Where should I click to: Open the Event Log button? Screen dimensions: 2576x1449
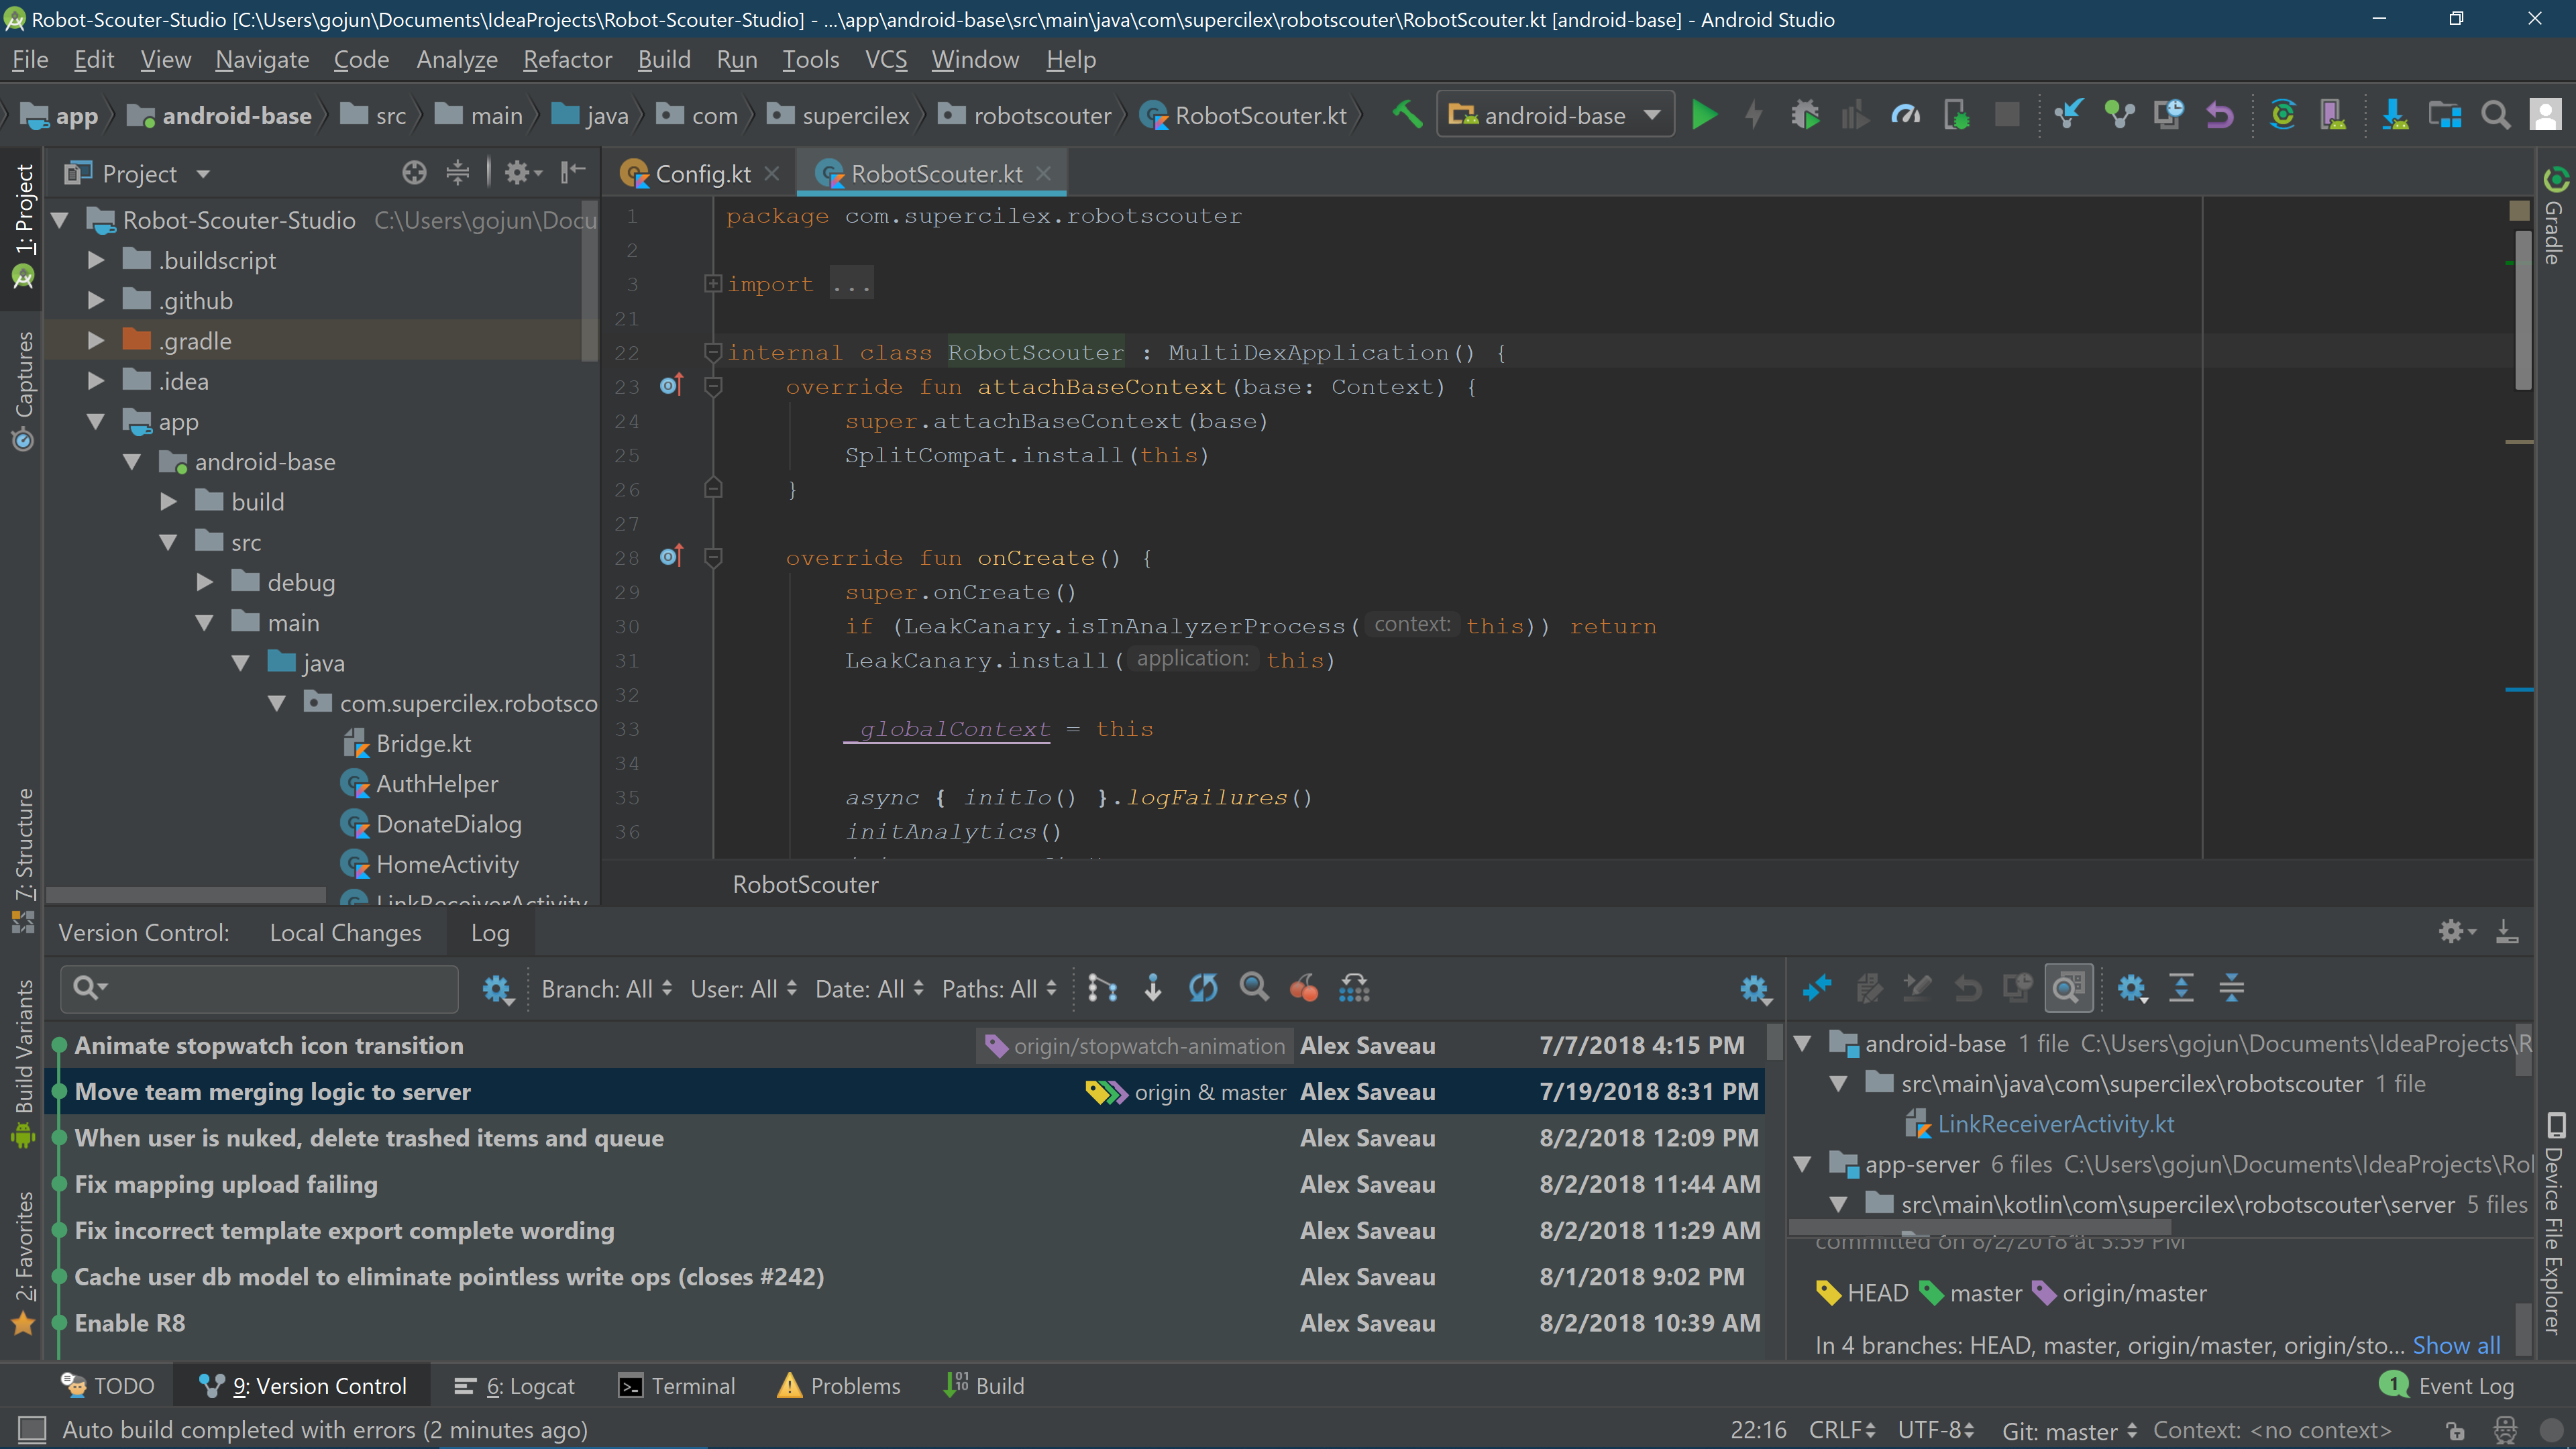tap(2447, 1385)
